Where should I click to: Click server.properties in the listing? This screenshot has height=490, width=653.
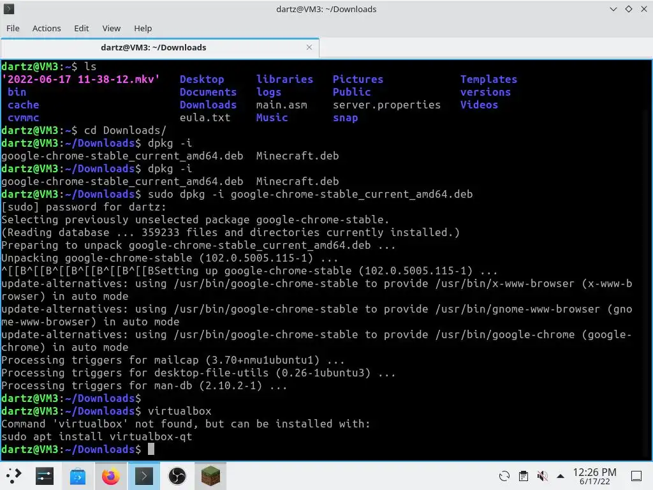pyautogui.click(x=386, y=105)
